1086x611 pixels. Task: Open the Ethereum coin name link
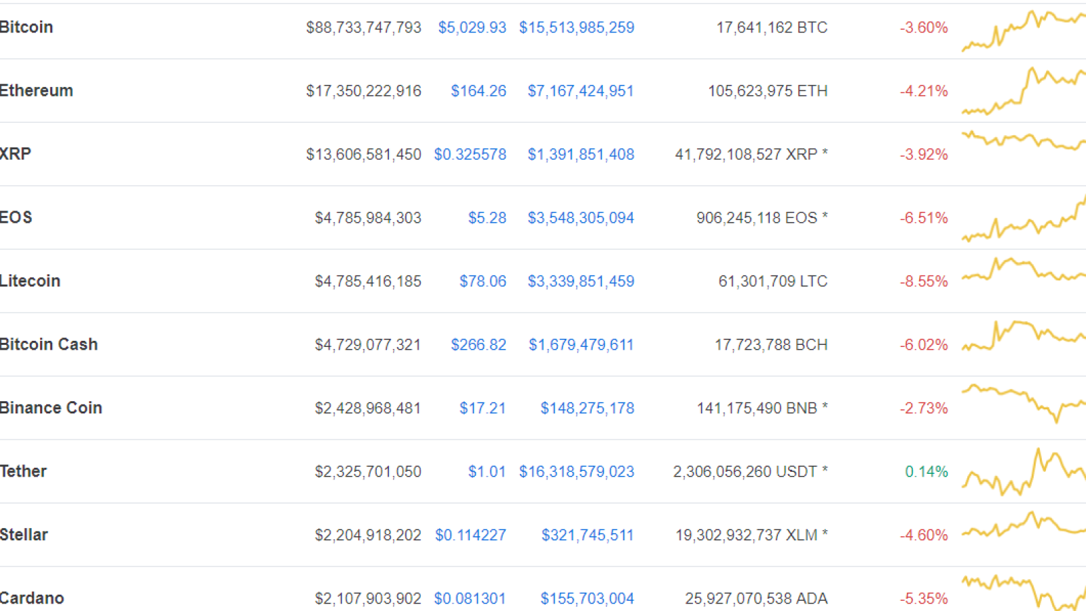[37, 90]
